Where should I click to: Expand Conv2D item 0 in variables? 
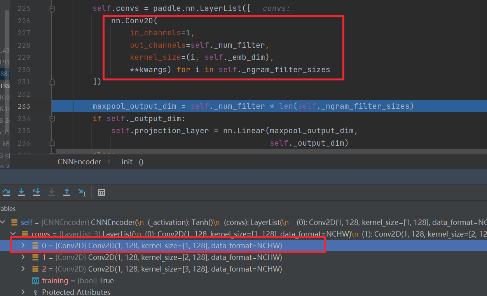[23, 246]
